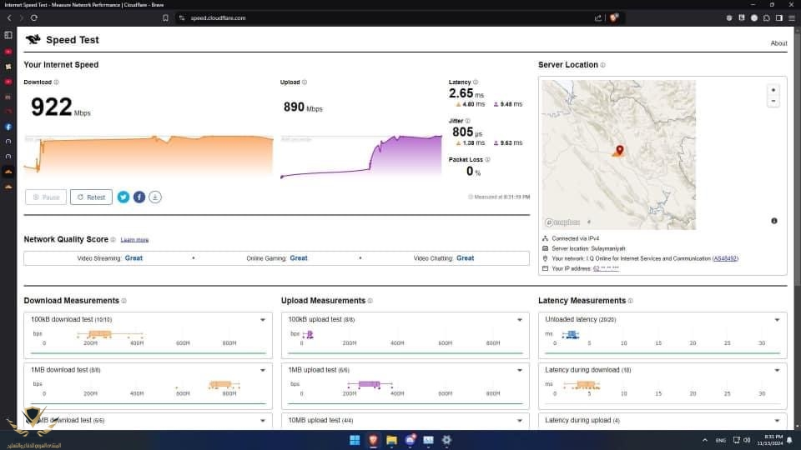Click info icon next to Server Location

pos(602,65)
